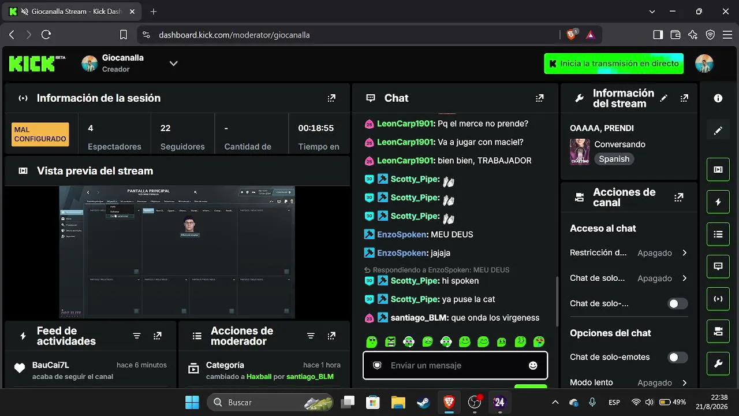Click the info icon in the right sidebar
This screenshot has height=416, width=739.
point(718,98)
